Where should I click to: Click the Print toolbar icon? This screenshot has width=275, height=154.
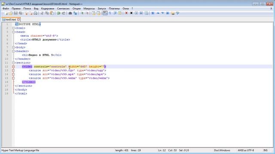[36, 13]
